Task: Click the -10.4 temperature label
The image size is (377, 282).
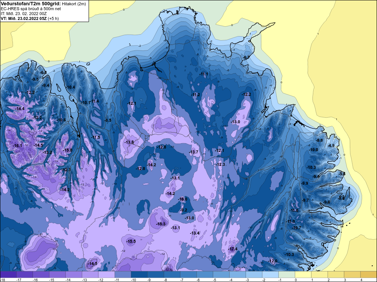Action: click(70, 87)
